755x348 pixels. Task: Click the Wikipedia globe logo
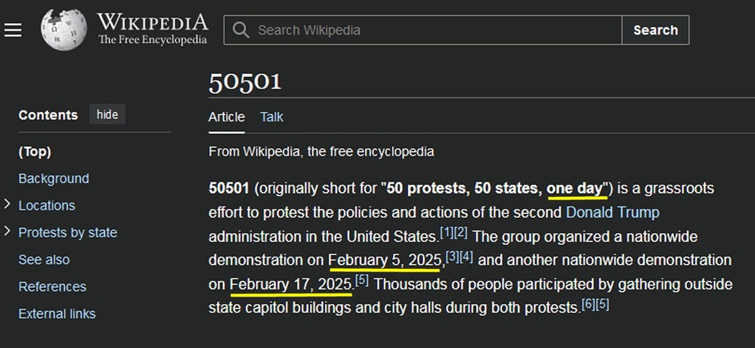click(x=64, y=30)
